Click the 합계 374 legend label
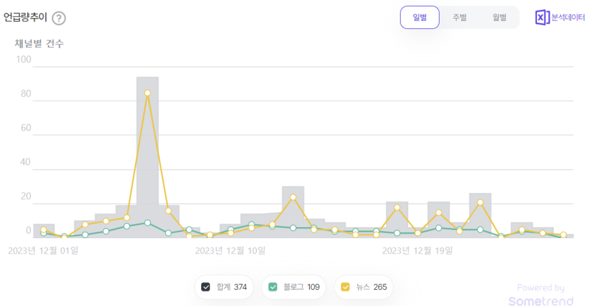 (x=232, y=287)
